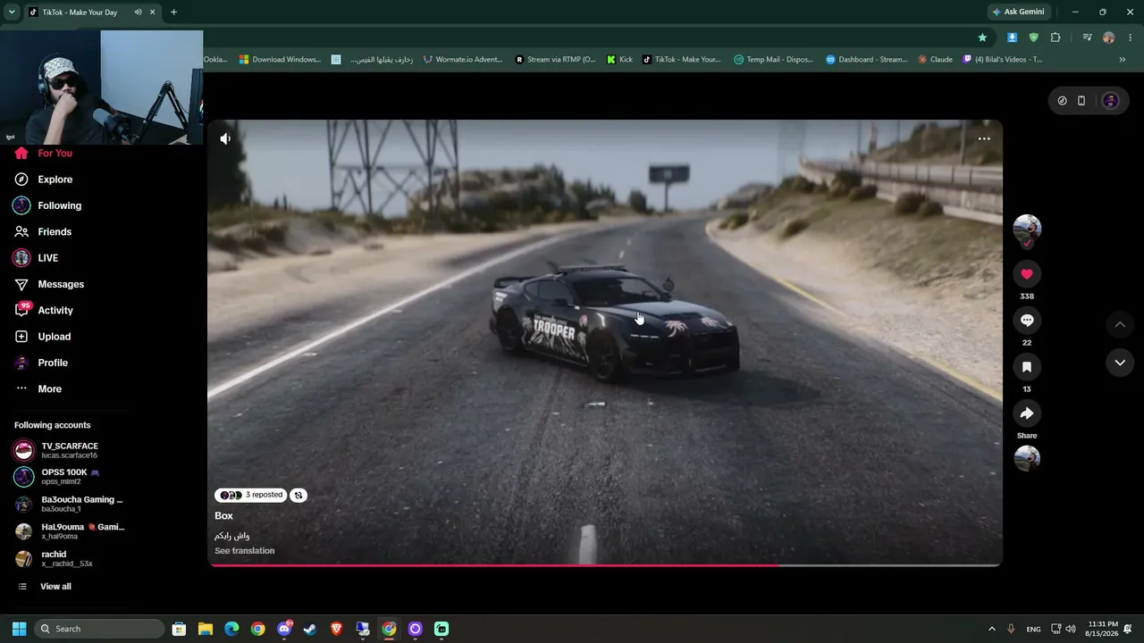Open a new browser tab
The height and width of the screenshot is (643, 1144).
pyautogui.click(x=173, y=13)
